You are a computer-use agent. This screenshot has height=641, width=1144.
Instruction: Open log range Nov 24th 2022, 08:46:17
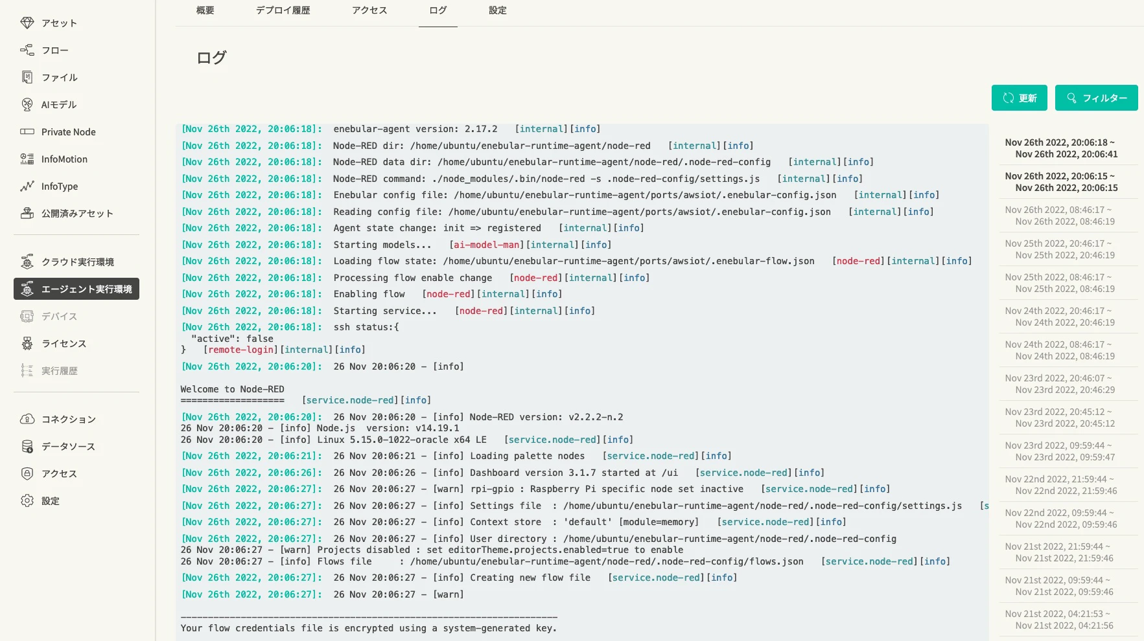coord(1068,350)
